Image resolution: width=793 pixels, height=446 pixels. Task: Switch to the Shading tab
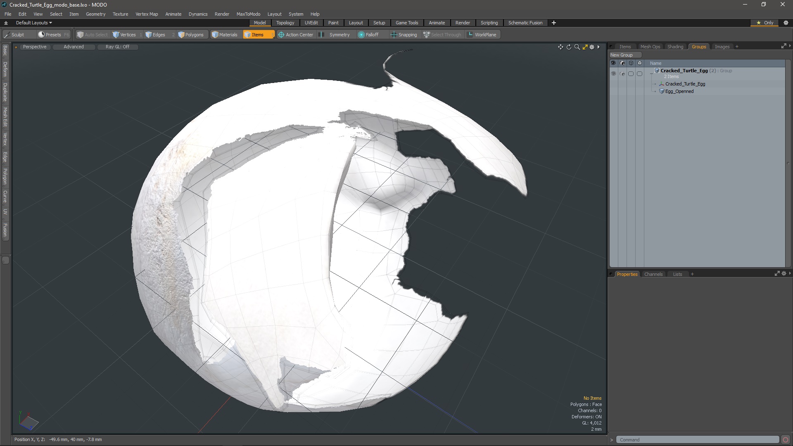[675, 47]
